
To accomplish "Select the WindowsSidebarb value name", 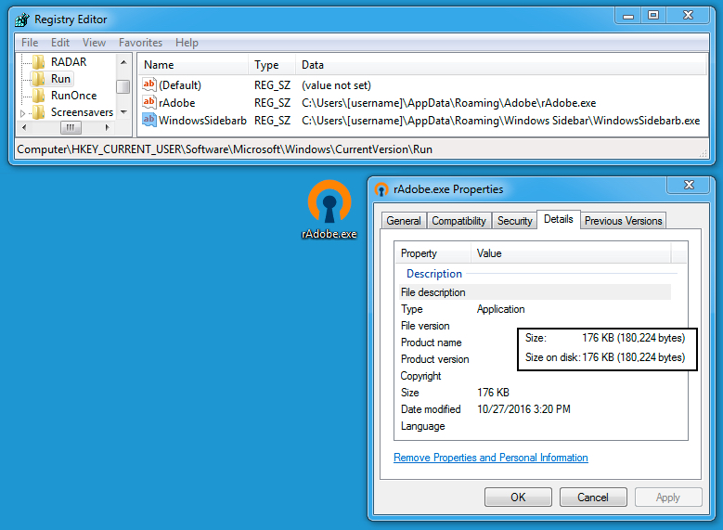I will 203,121.
